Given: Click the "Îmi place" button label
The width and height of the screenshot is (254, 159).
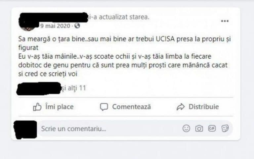Looking at the screenshot, I should click(x=60, y=107).
